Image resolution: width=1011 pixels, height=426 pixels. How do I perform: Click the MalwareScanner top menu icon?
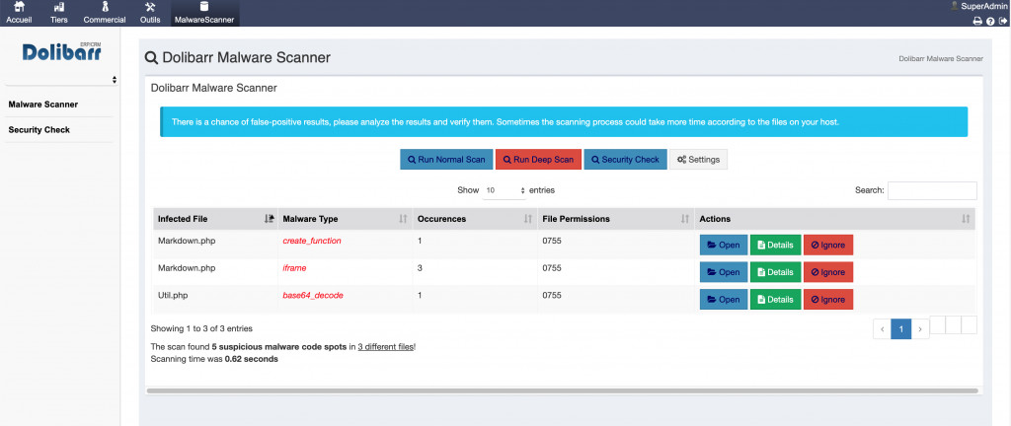203,8
